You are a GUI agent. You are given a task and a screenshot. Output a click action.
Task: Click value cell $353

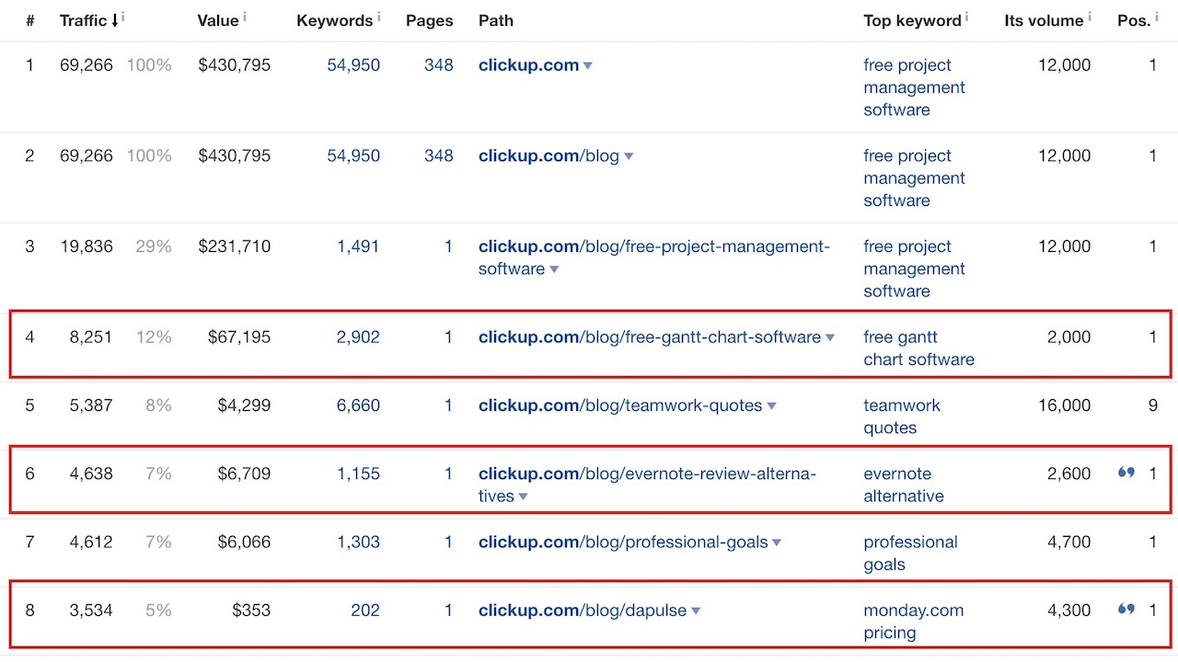tap(251, 610)
